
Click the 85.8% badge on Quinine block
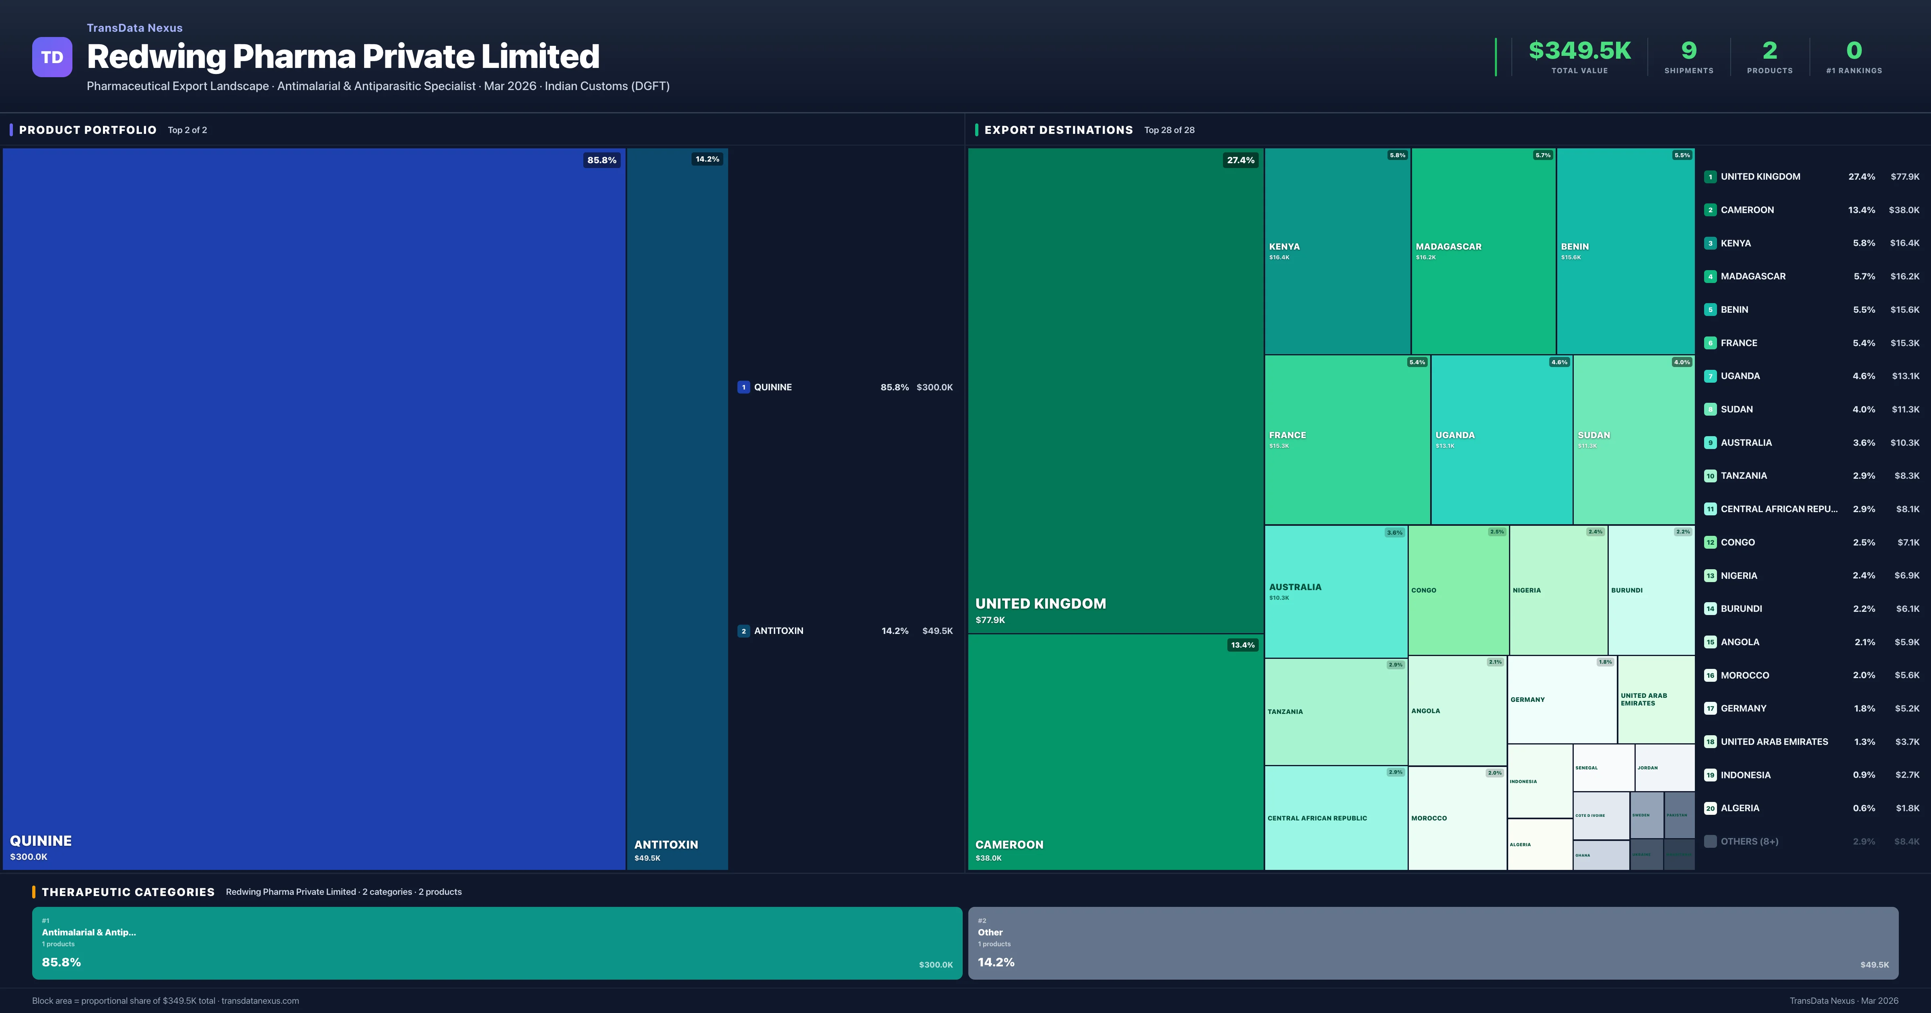pyautogui.click(x=601, y=160)
